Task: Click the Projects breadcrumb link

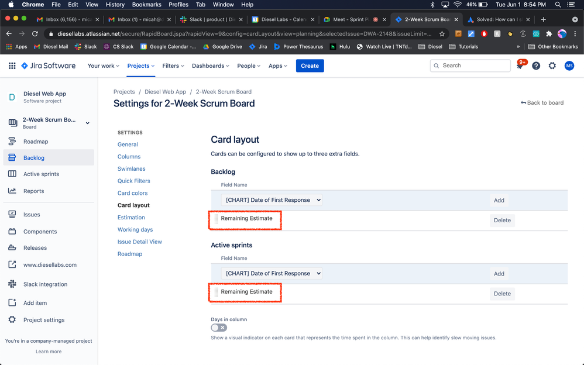Action: coord(124,92)
